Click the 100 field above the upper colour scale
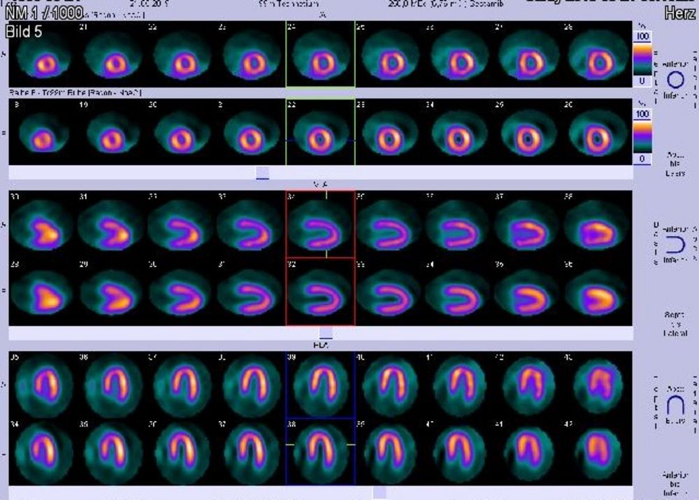 pos(642,36)
